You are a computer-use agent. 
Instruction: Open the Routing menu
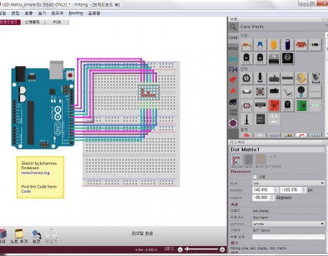click(76, 13)
